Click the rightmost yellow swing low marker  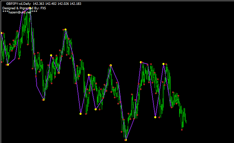[x=155, y=117]
